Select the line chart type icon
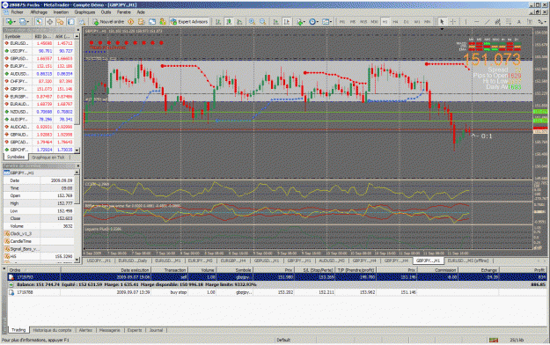 pyautogui.click(x=239, y=22)
